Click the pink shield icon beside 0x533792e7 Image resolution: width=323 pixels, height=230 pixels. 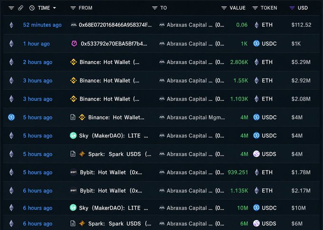[x=74, y=44]
